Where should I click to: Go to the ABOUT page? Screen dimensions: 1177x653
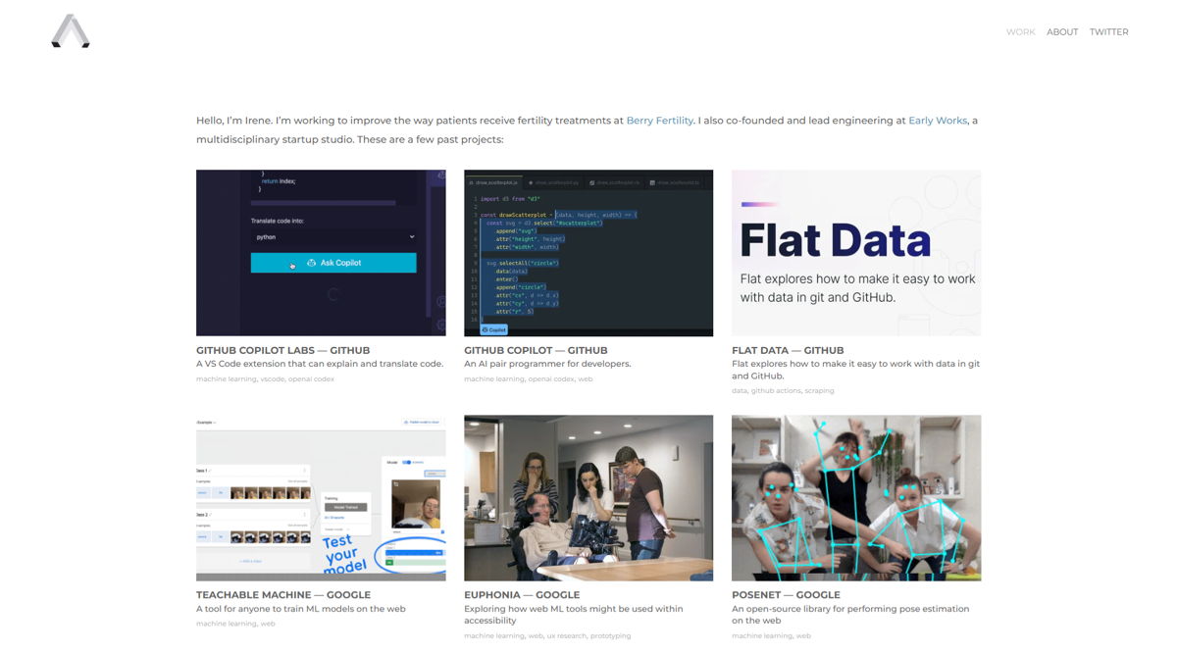[1062, 32]
